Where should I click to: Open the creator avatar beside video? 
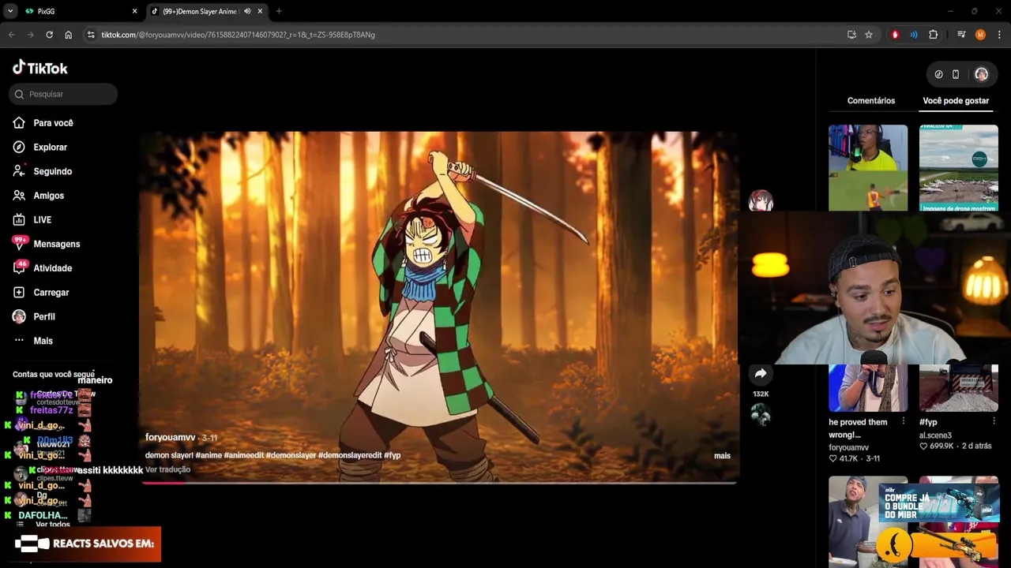tap(761, 200)
